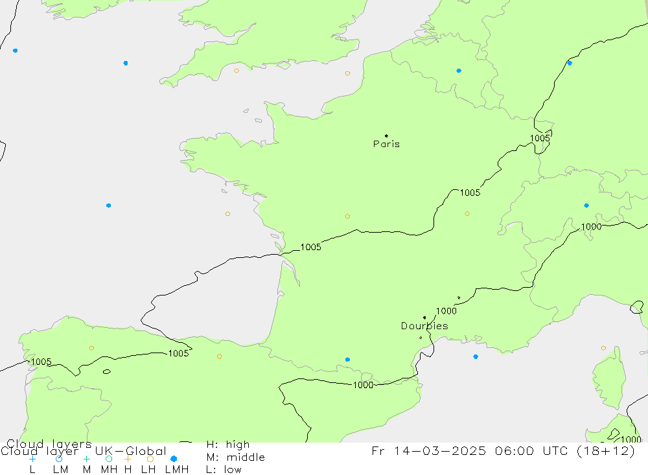
Task: Click the (18+12) forecast run text
Action: pos(605,450)
